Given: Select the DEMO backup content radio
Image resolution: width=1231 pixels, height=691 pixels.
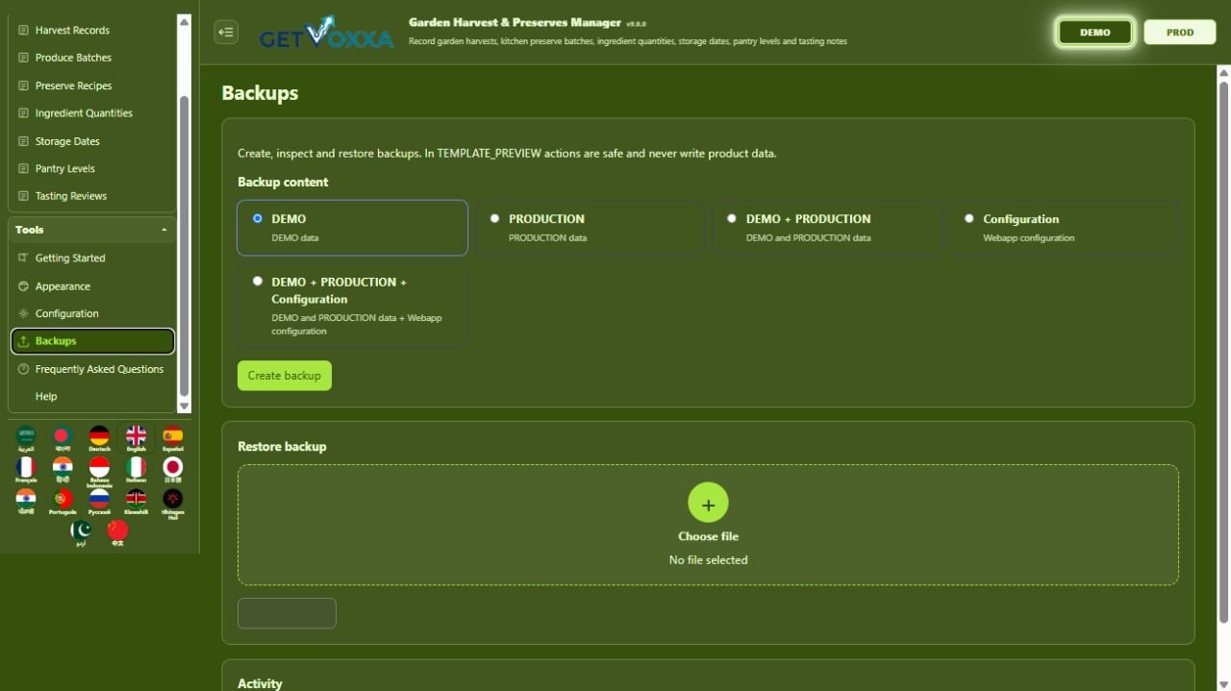Looking at the screenshot, I should [257, 218].
